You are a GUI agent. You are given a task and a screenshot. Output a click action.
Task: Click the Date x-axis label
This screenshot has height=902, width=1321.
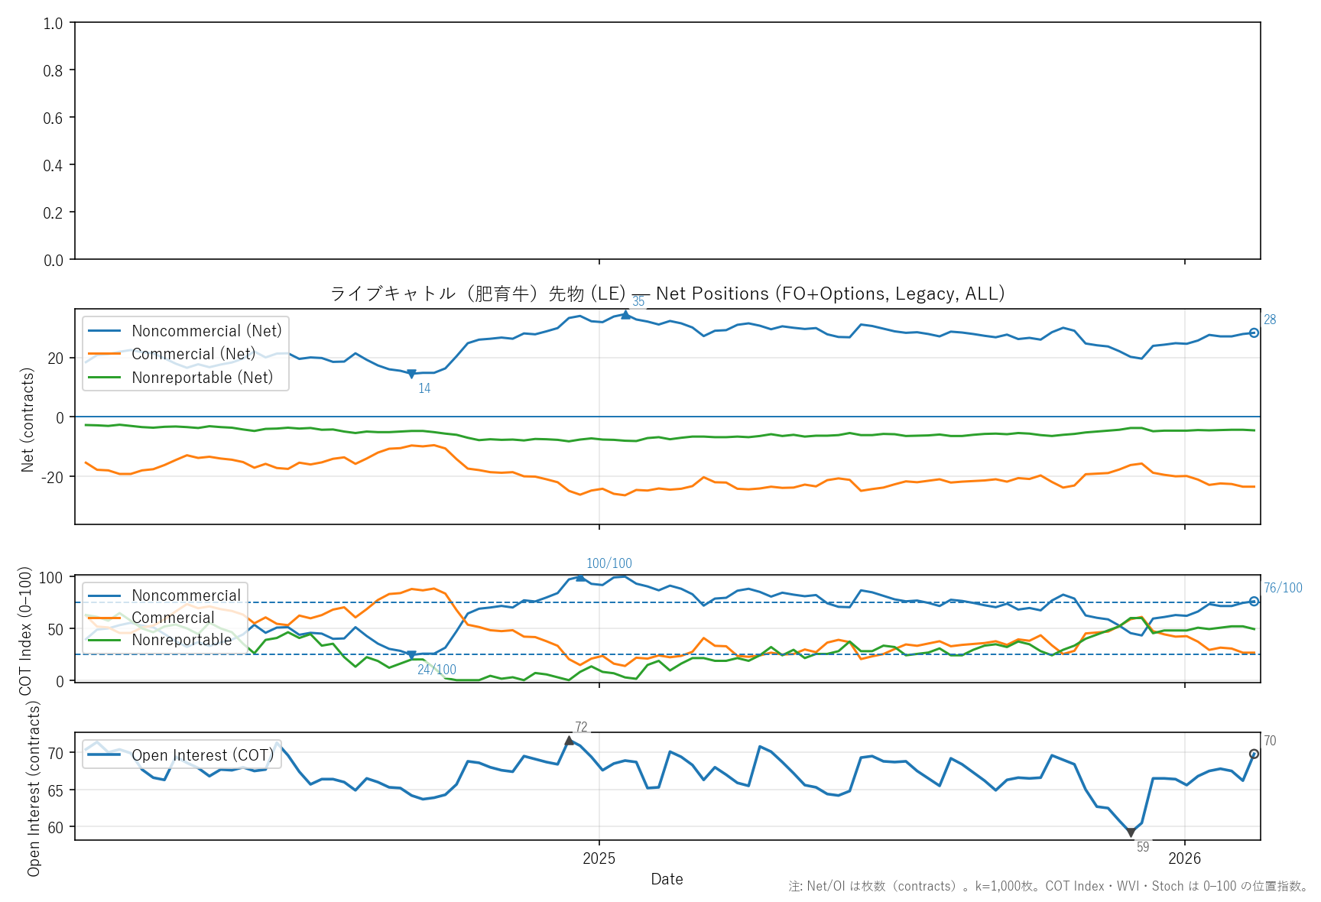point(667,879)
